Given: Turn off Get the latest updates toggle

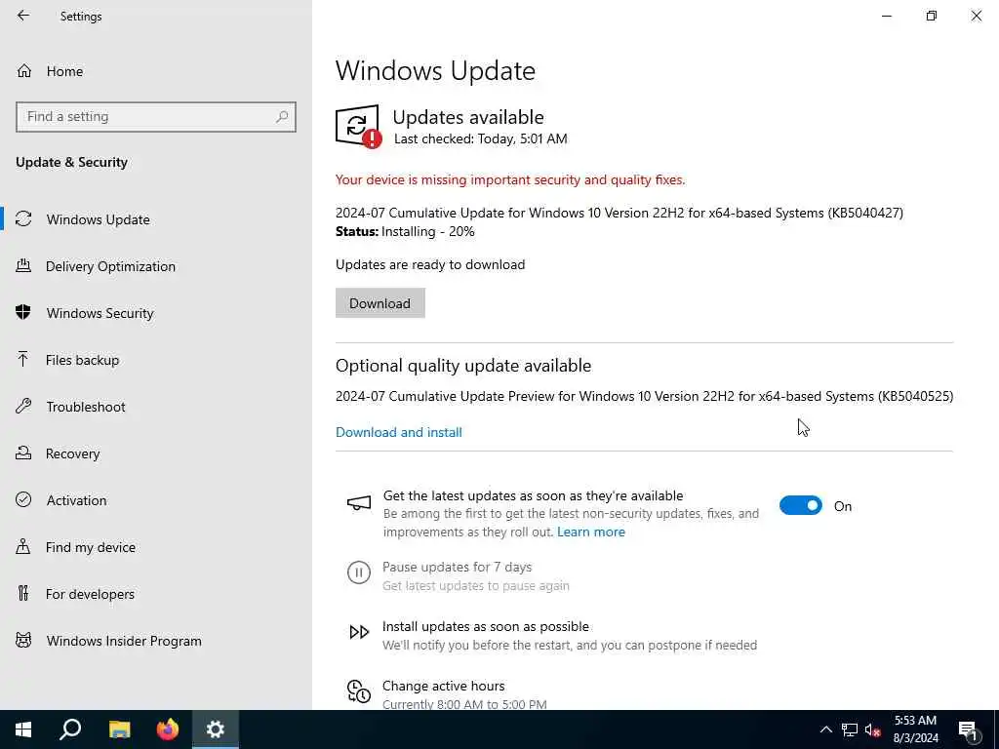Looking at the screenshot, I should (801, 506).
